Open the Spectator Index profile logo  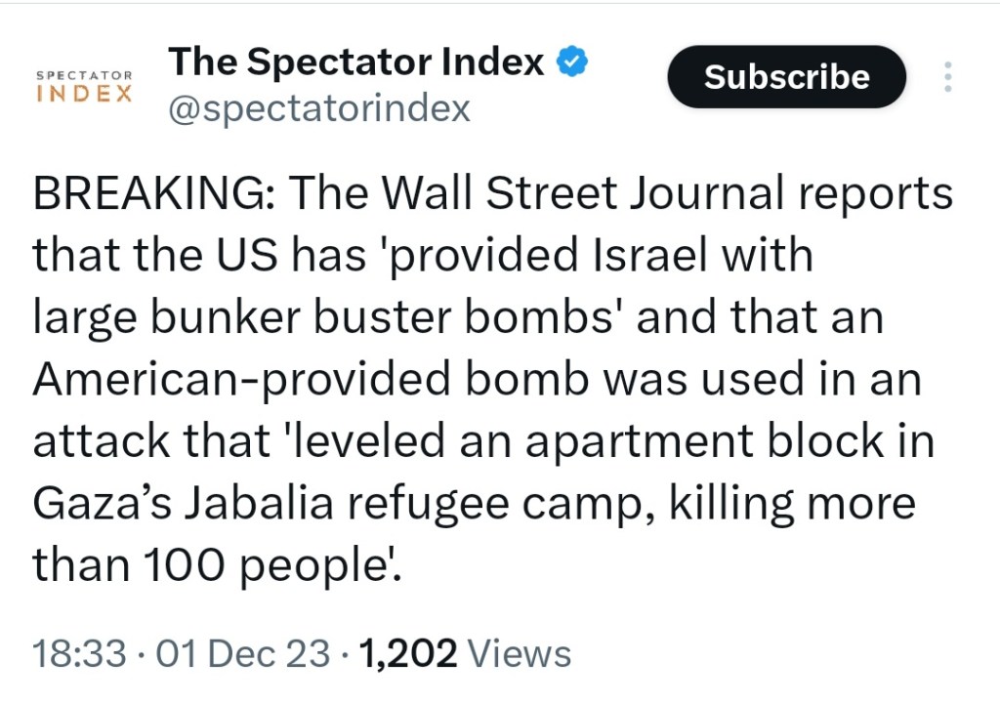coord(83,86)
